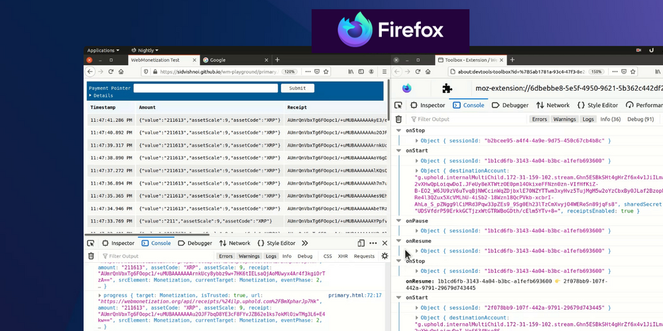The width and height of the screenshot is (663, 331).
Task: Bookmark the devtools-toolbox page
Action: 633,71
